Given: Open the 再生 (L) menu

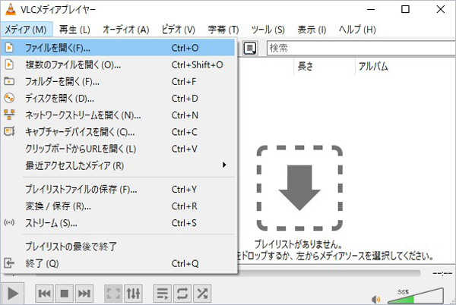Looking at the screenshot, I should click(x=74, y=30).
